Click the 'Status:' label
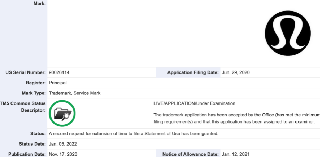The height and width of the screenshot is (160, 322). [38, 134]
